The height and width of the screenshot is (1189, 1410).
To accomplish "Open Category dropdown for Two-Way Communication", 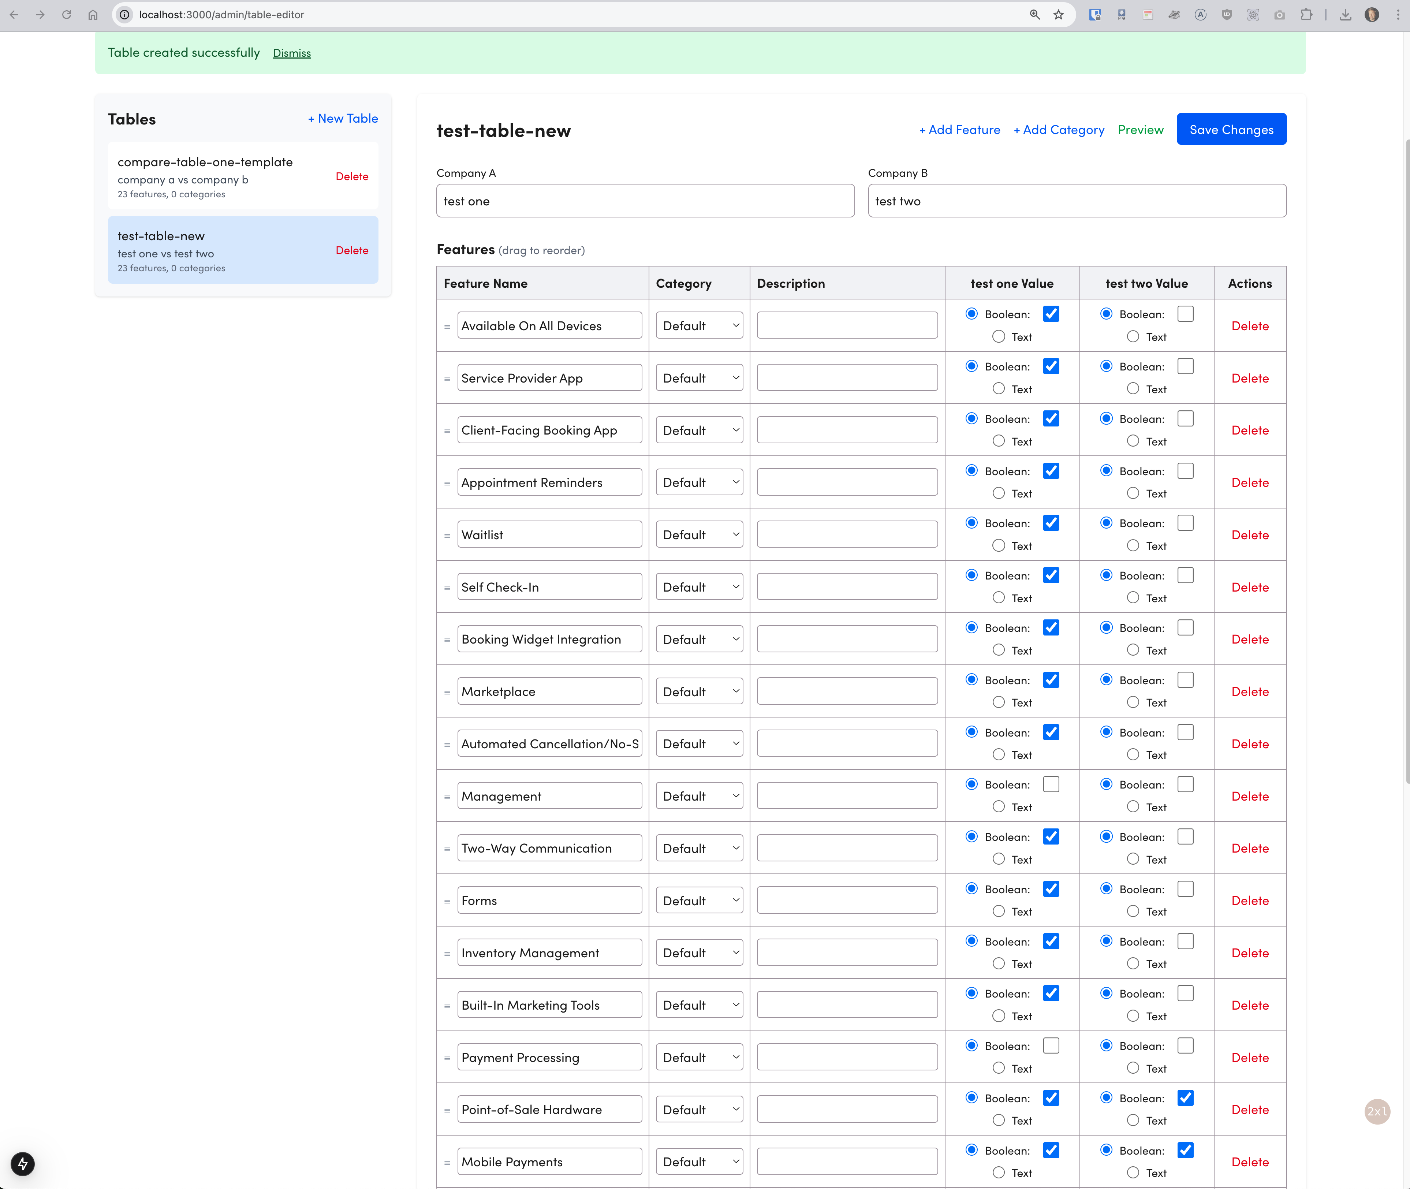I will (699, 848).
